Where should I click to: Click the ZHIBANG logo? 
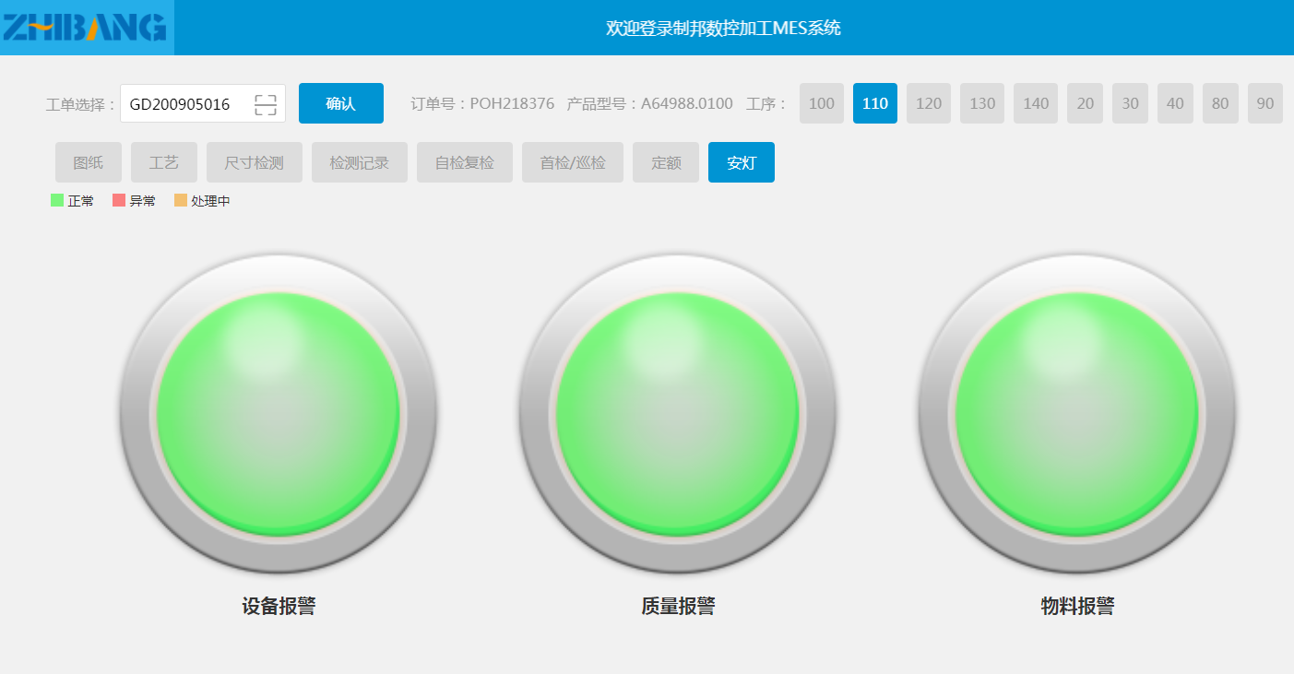(x=85, y=28)
